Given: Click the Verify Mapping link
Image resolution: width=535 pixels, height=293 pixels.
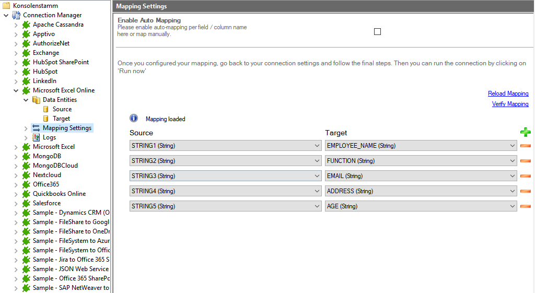Looking at the screenshot, I should (510, 104).
